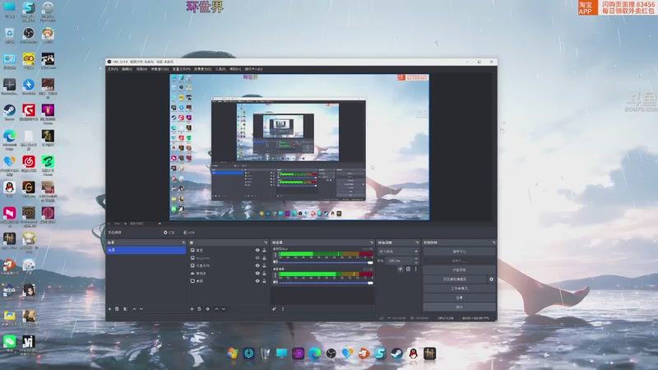
Task: Toggle visibility of first source row
Action: coord(257,250)
